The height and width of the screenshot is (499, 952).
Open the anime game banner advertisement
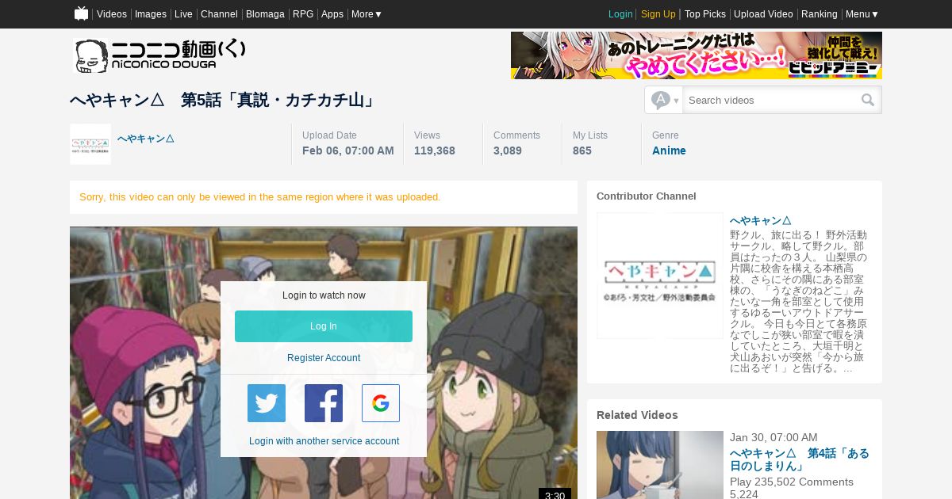click(697, 55)
